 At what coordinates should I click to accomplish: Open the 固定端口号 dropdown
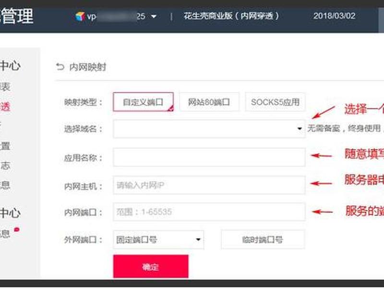pos(158,240)
